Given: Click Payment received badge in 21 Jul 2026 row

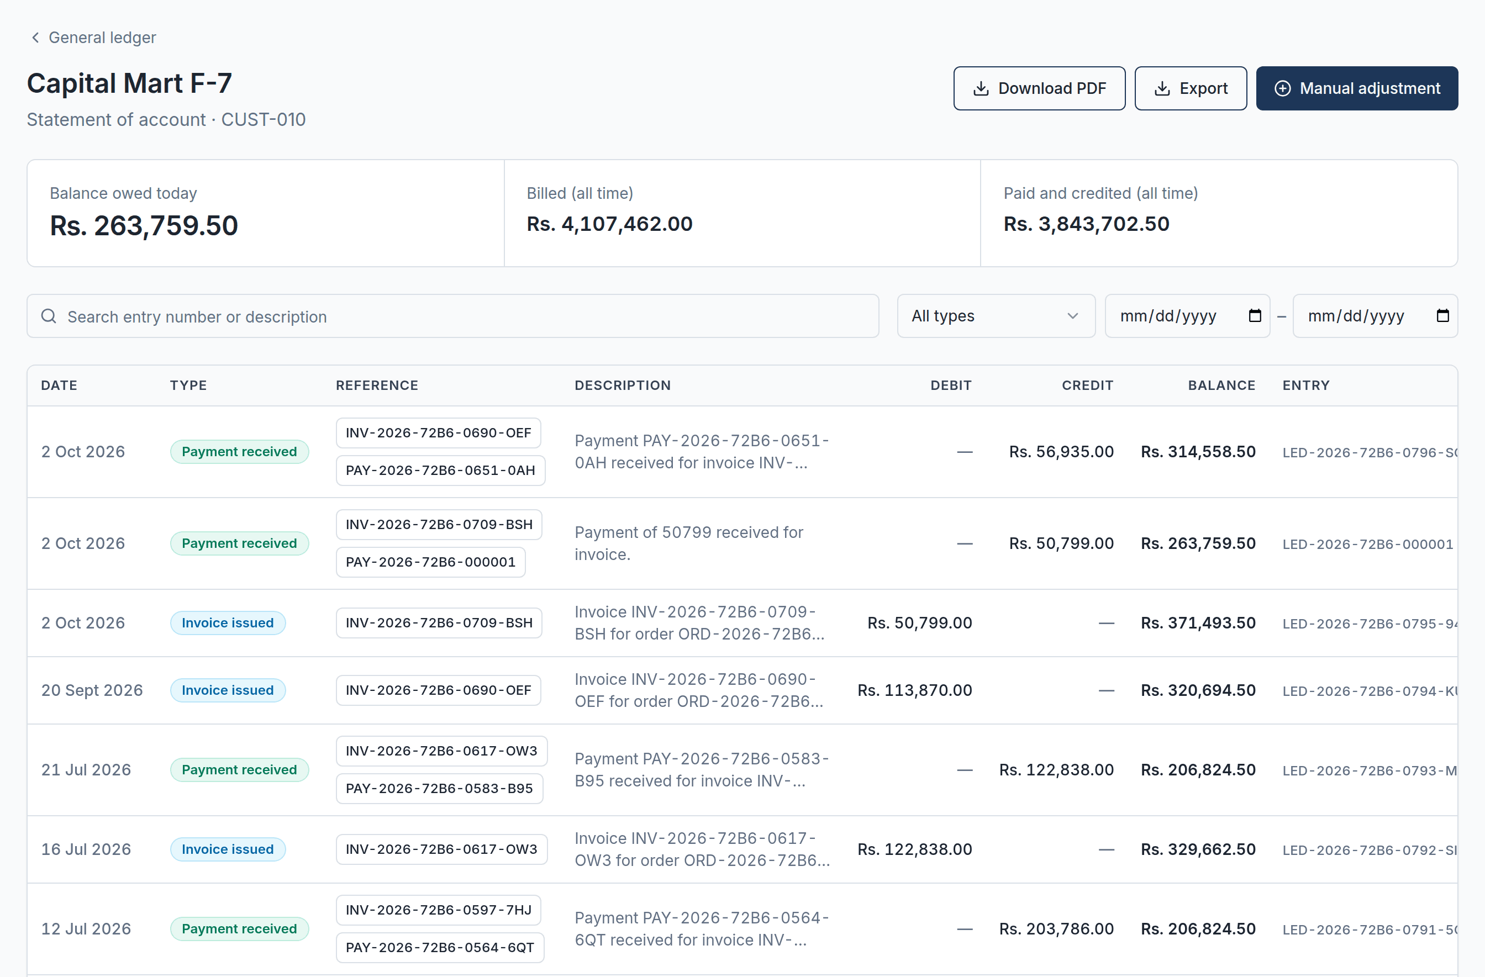Looking at the screenshot, I should point(239,770).
